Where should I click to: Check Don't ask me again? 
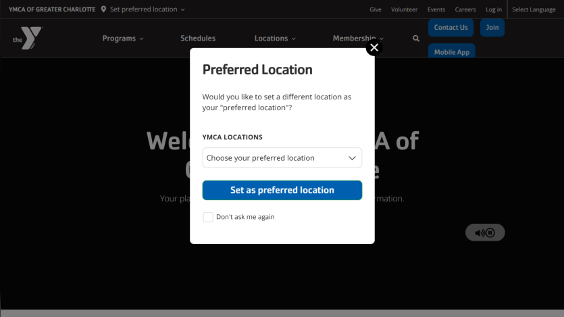[208, 217]
